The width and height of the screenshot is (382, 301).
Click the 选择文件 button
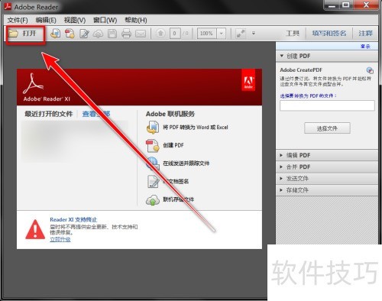pyautogui.click(x=327, y=128)
